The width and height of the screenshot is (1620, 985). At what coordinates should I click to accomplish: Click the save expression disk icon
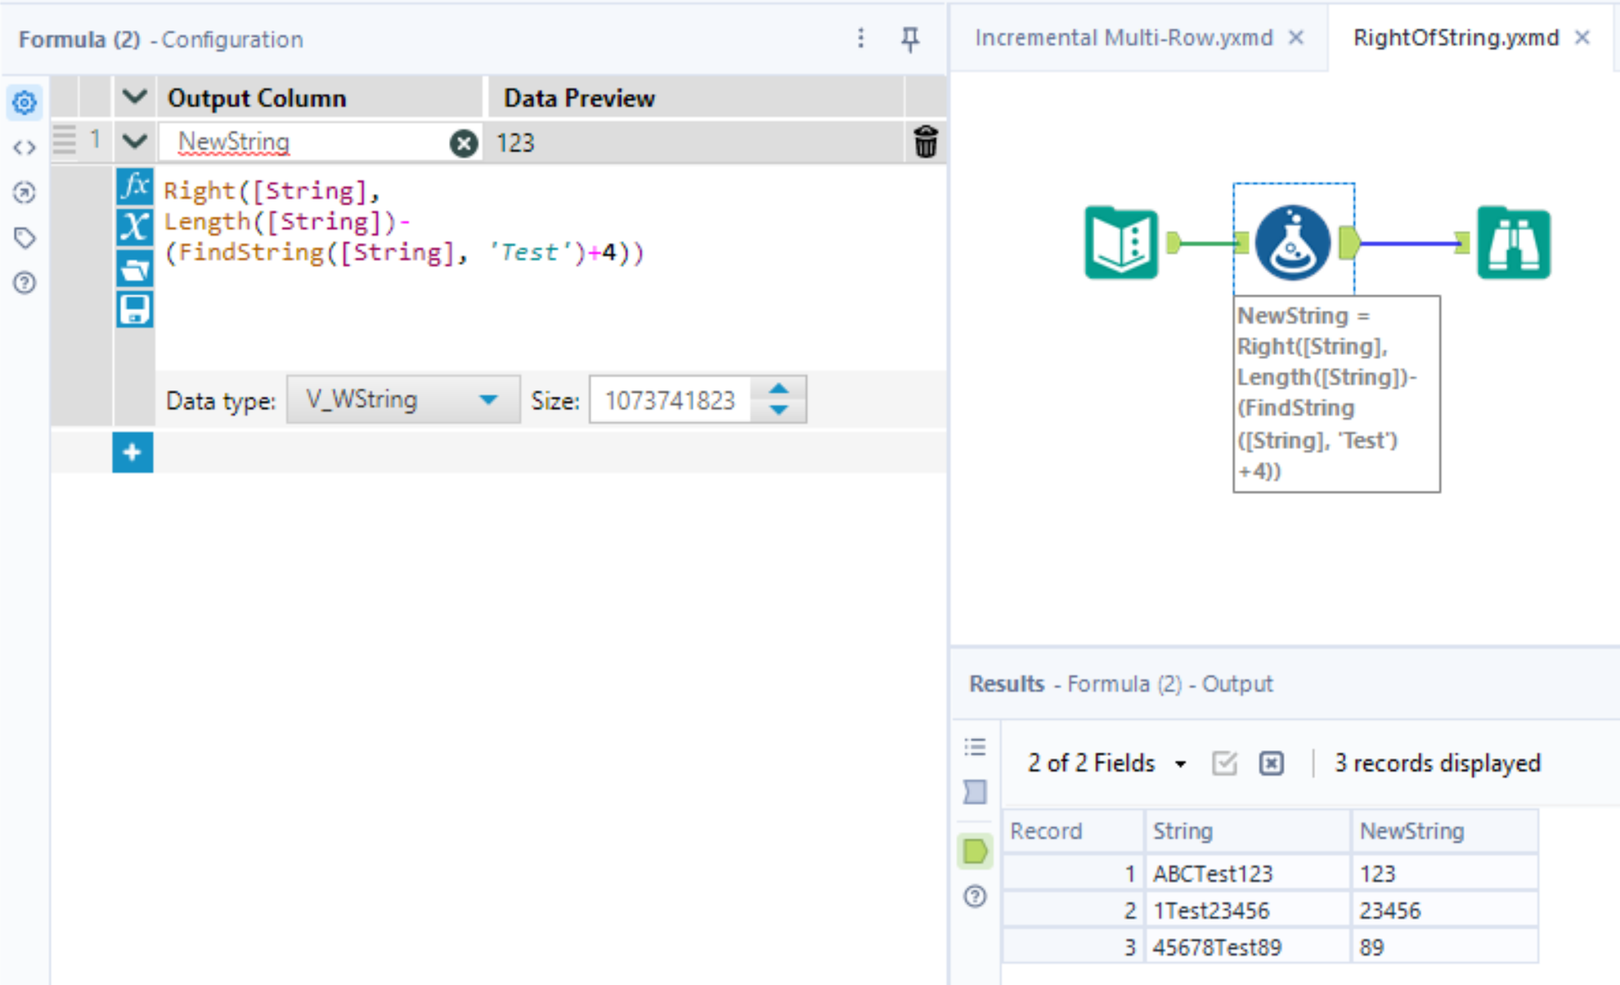point(134,310)
